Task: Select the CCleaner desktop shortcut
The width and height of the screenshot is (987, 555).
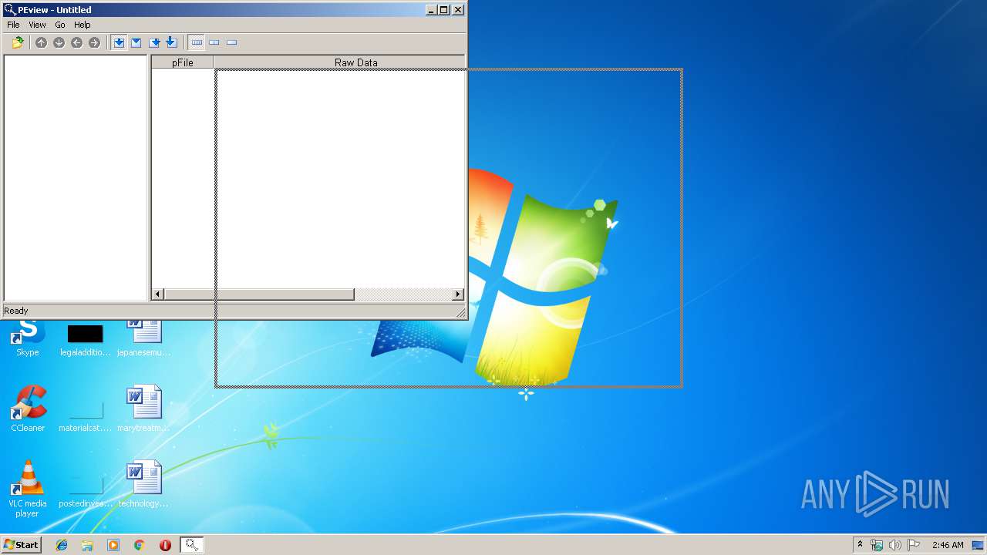Action: coord(28,409)
